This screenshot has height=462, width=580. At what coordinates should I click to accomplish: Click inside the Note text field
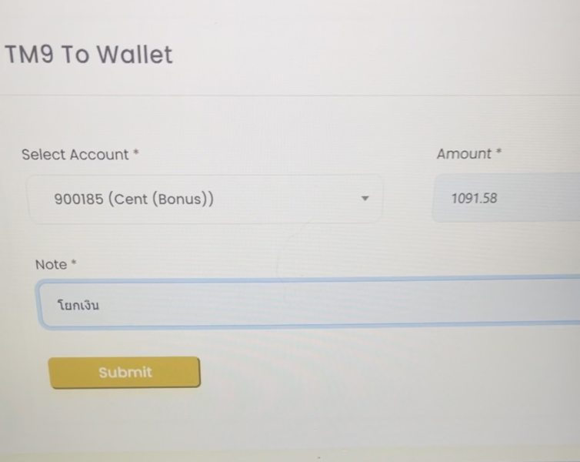[x=308, y=305]
